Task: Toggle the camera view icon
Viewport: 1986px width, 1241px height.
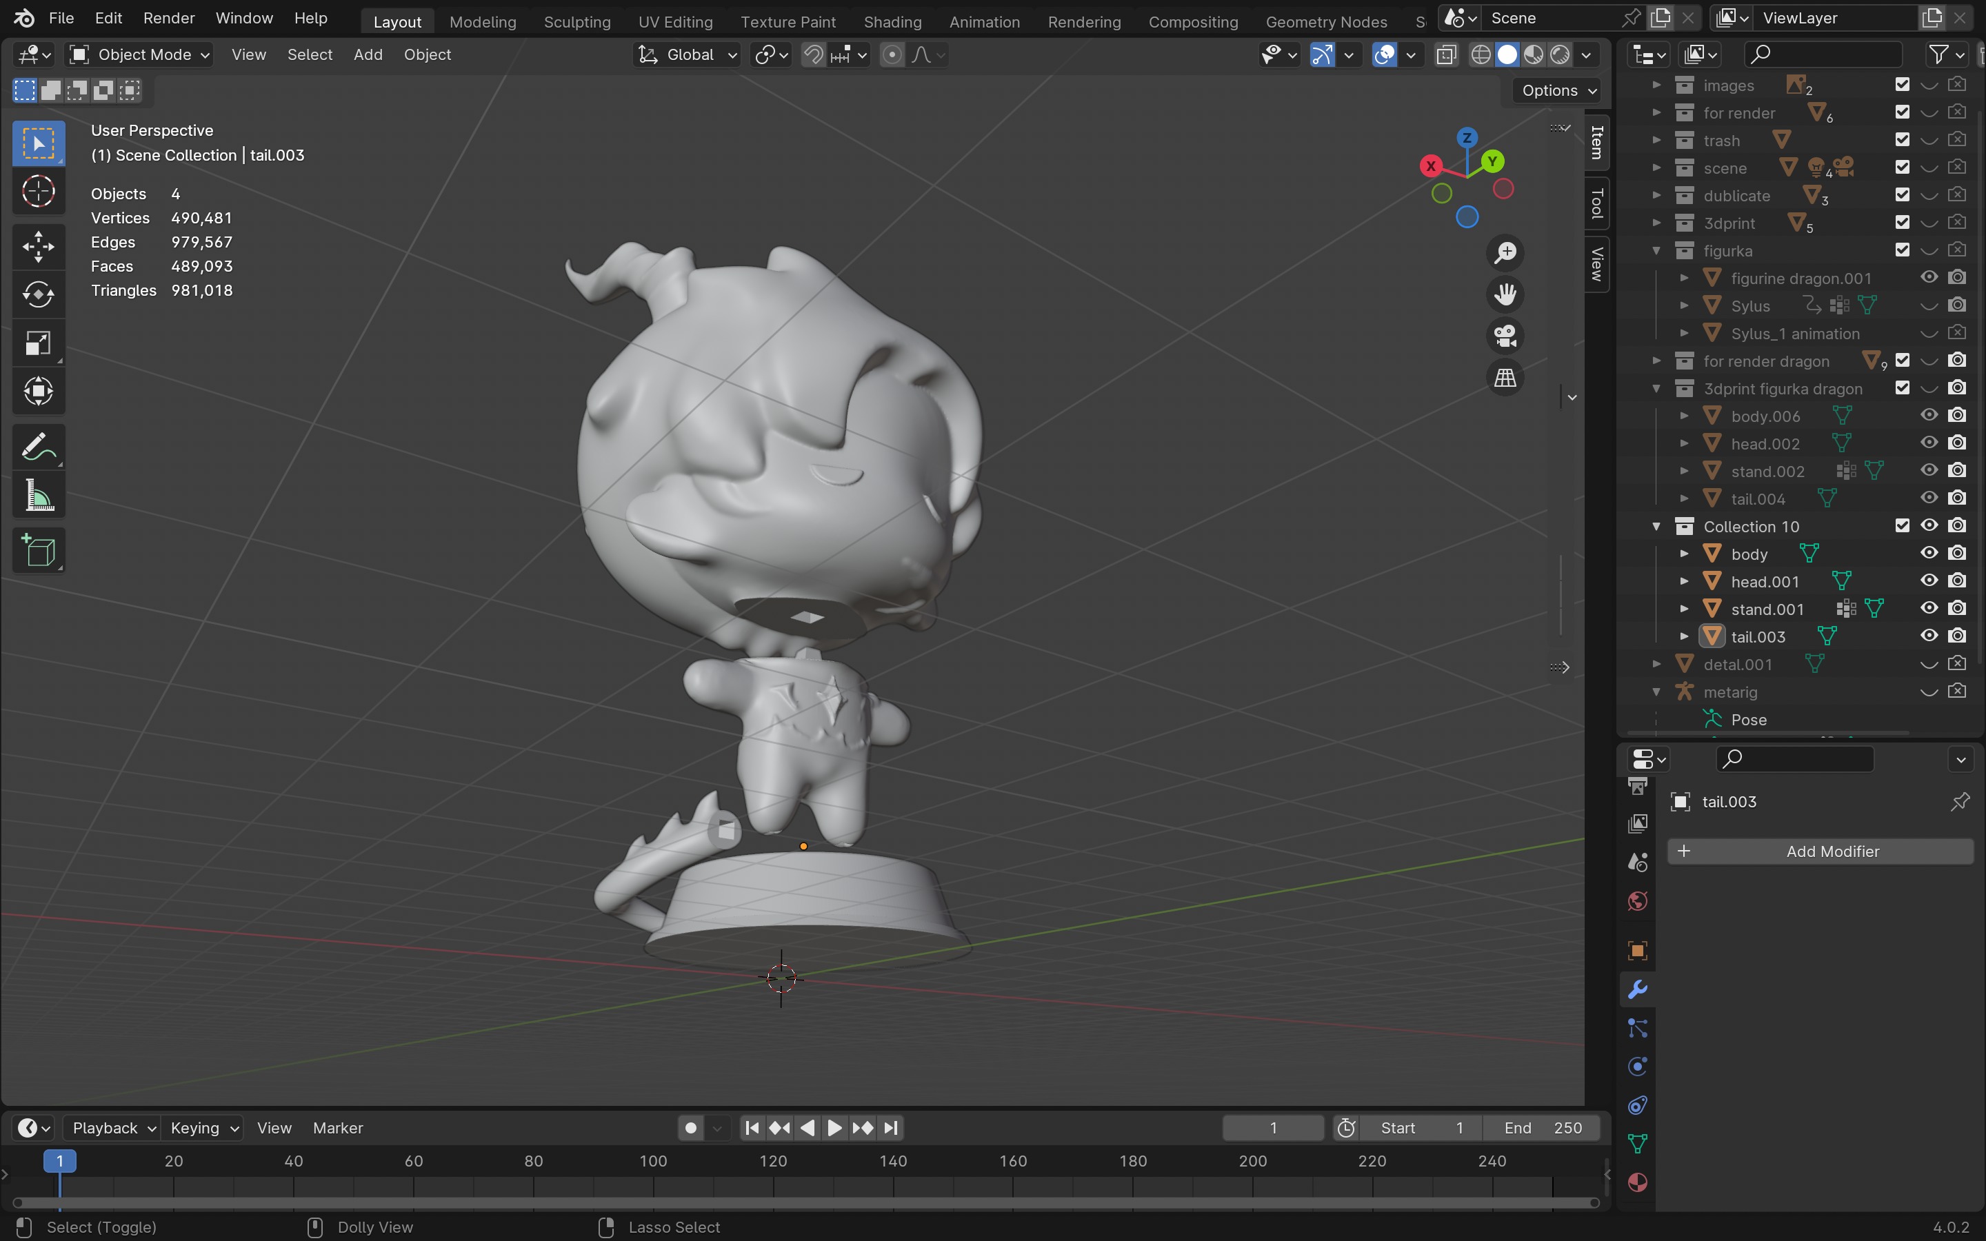Action: click(x=1505, y=336)
